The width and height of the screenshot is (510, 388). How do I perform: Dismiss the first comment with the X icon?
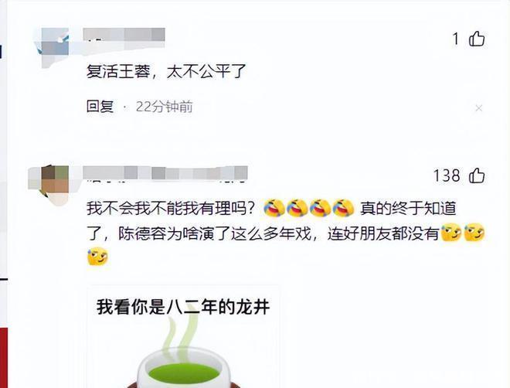[479, 108]
